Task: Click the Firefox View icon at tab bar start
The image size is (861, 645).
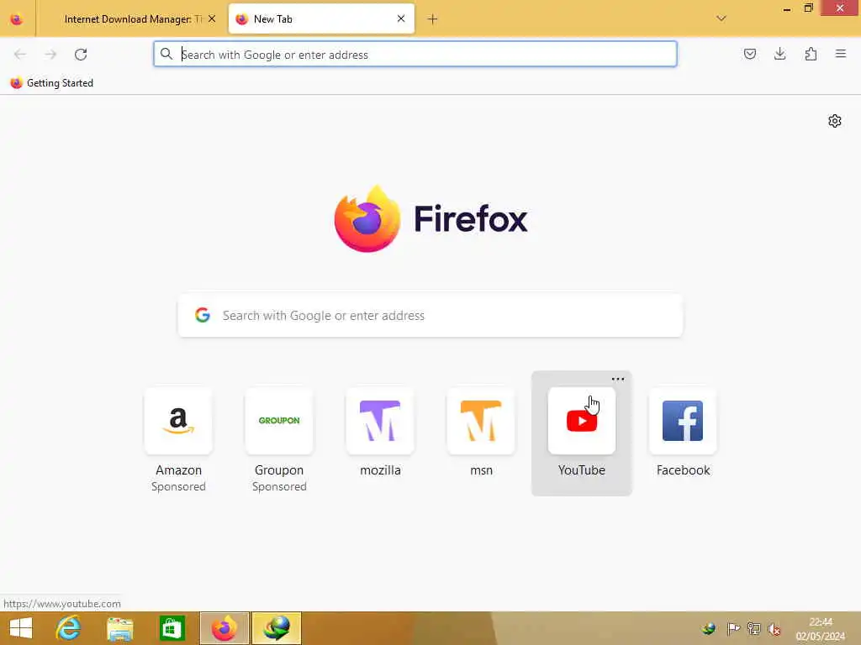Action: click(x=17, y=19)
